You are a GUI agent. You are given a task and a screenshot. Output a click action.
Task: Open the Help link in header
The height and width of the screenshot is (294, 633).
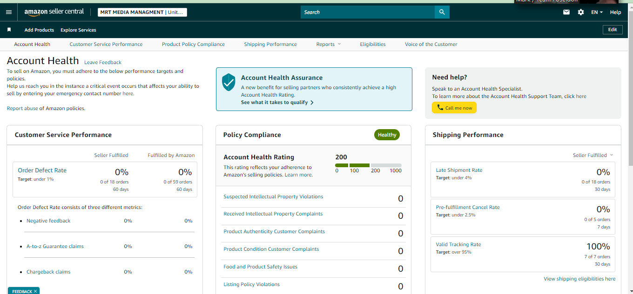[x=615, y=12]
